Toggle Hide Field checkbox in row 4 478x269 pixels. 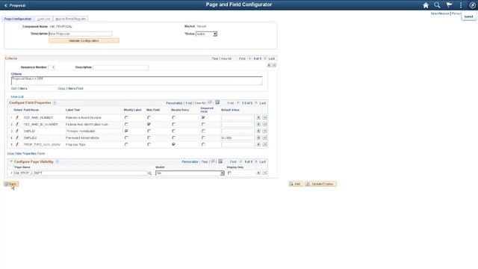(x=149, y=137)
